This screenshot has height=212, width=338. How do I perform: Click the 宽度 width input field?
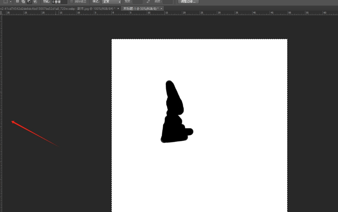(x=137, y=2)
